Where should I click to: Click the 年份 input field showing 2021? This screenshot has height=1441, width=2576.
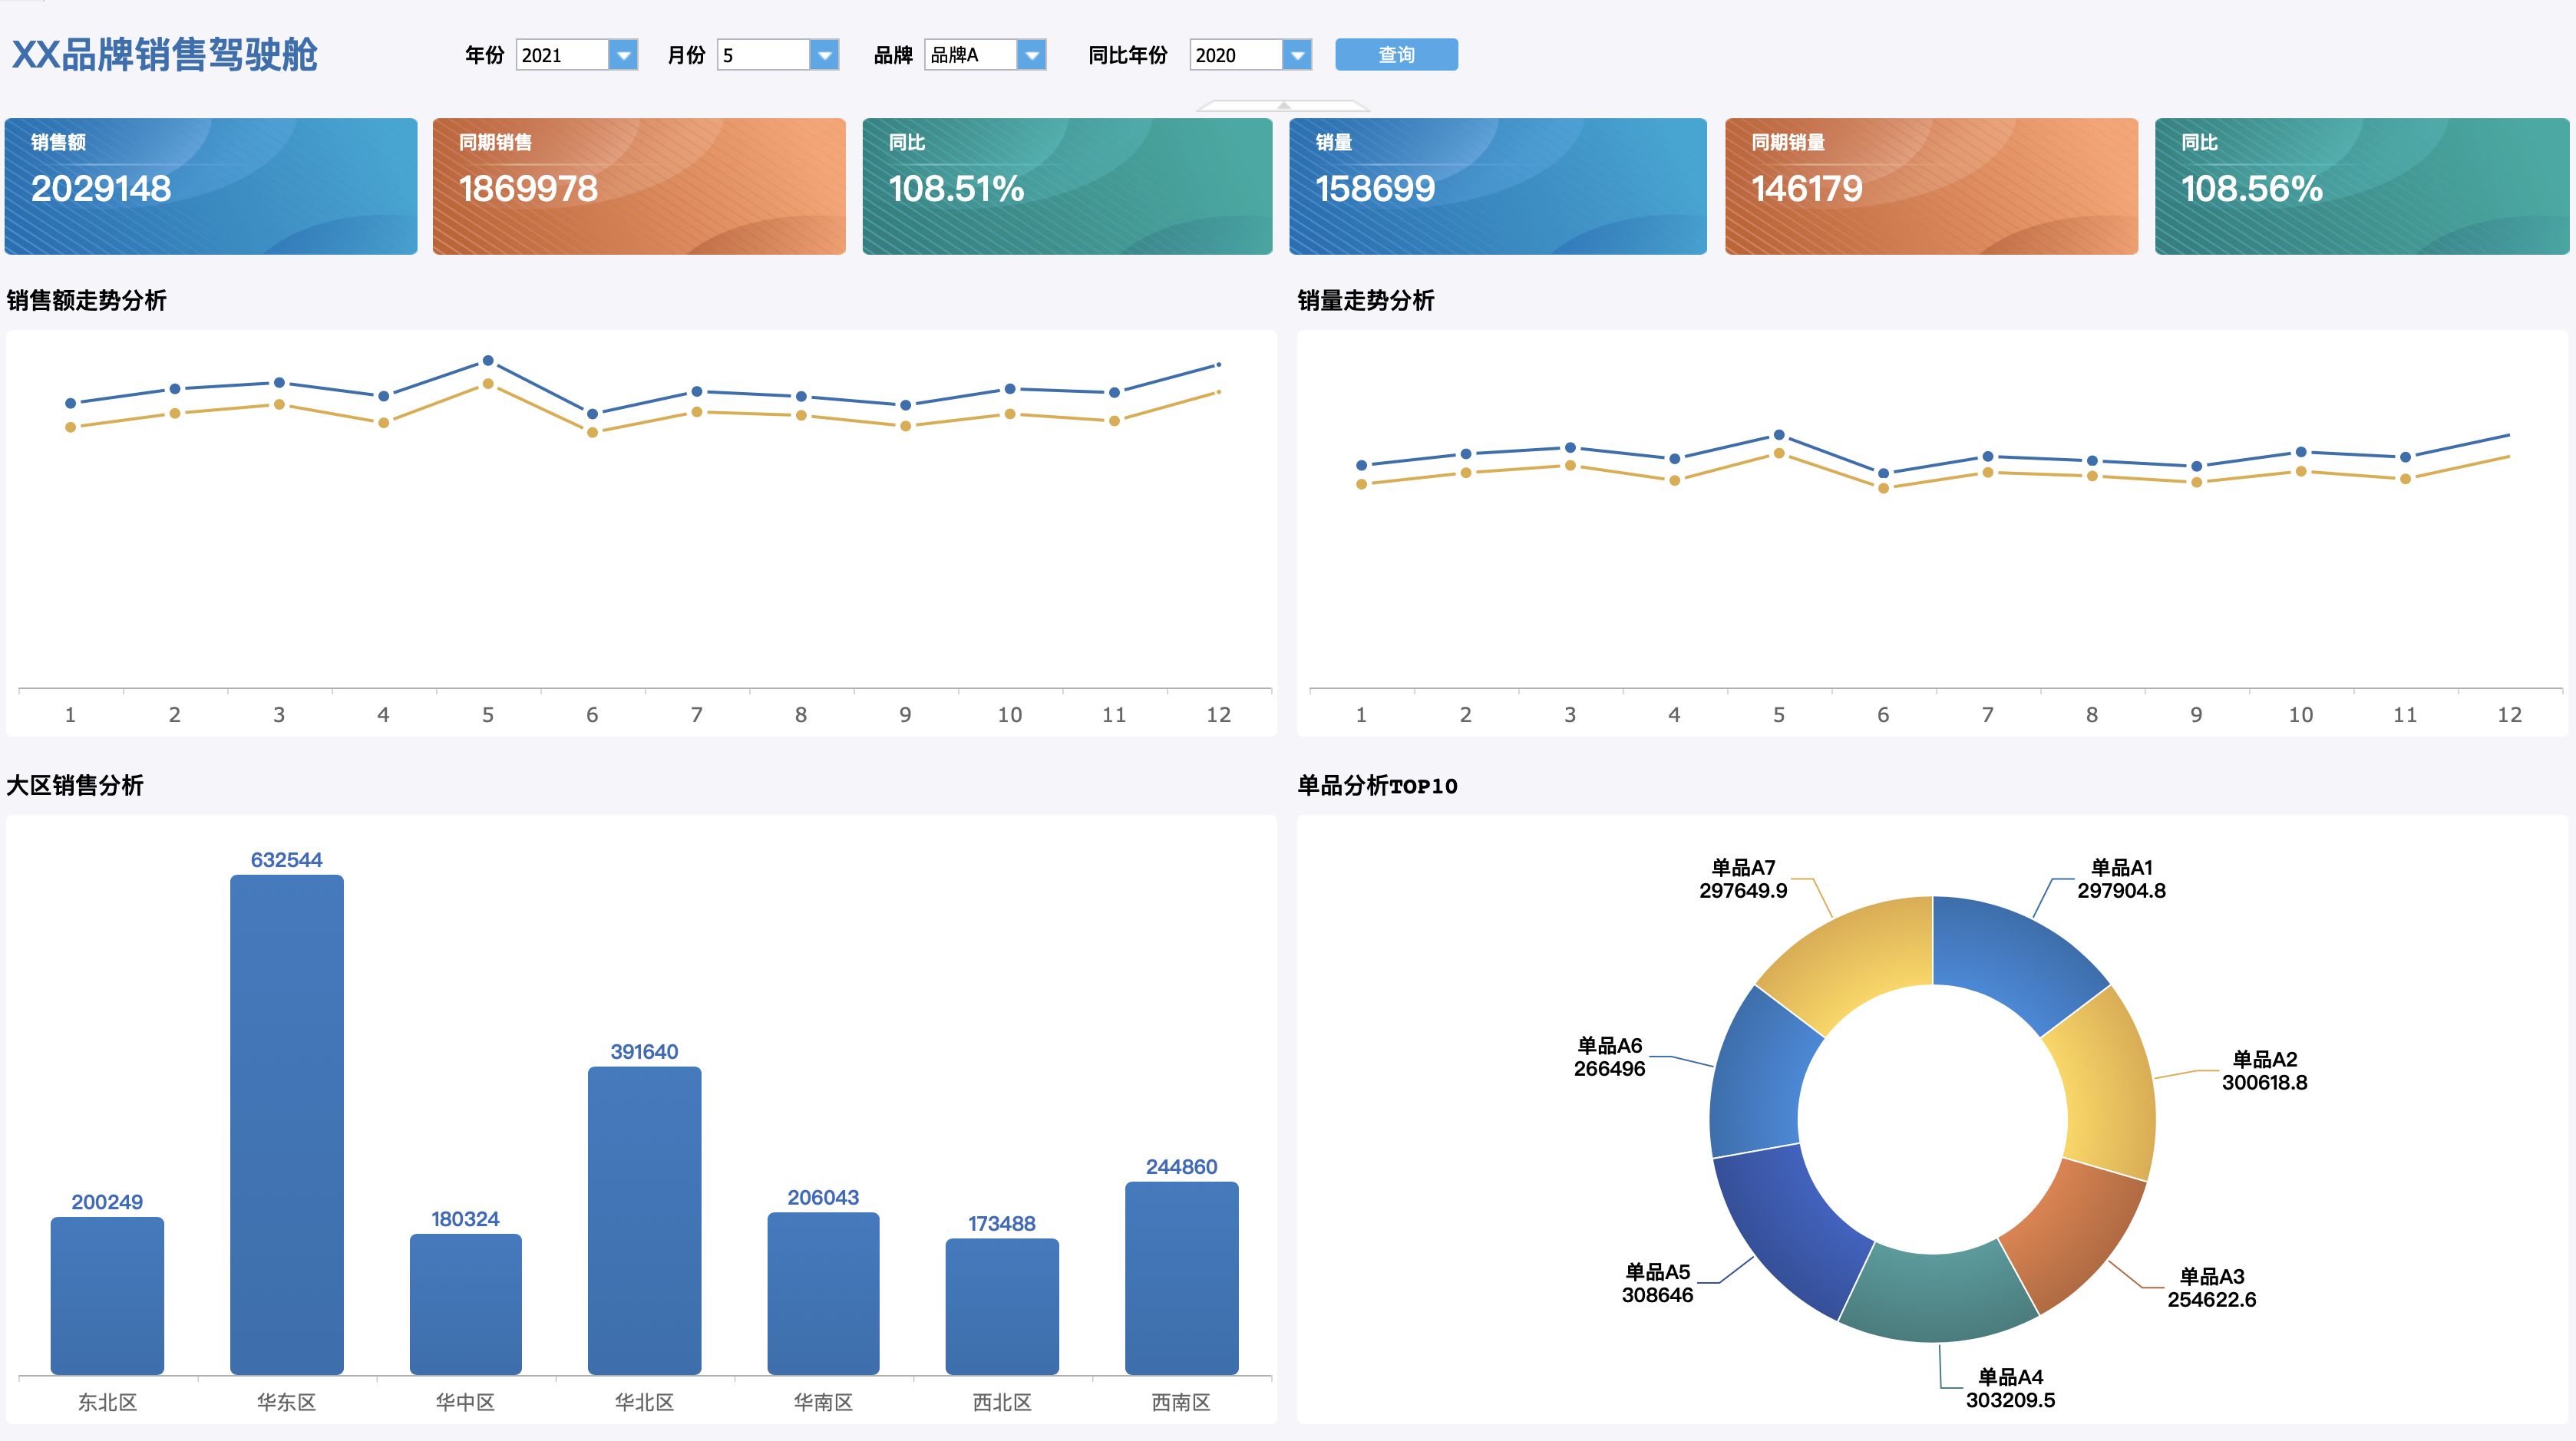tap(562, 55)
